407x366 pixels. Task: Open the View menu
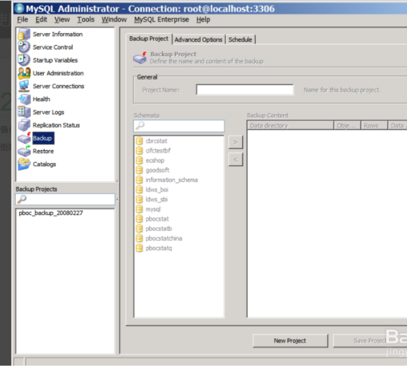[62, 19]
